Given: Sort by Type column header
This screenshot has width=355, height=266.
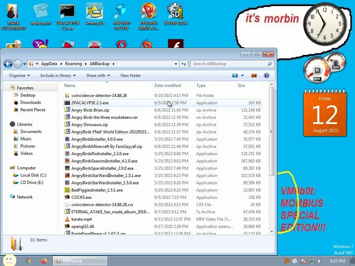Looking at the screenshot, I should click(215, 86).
